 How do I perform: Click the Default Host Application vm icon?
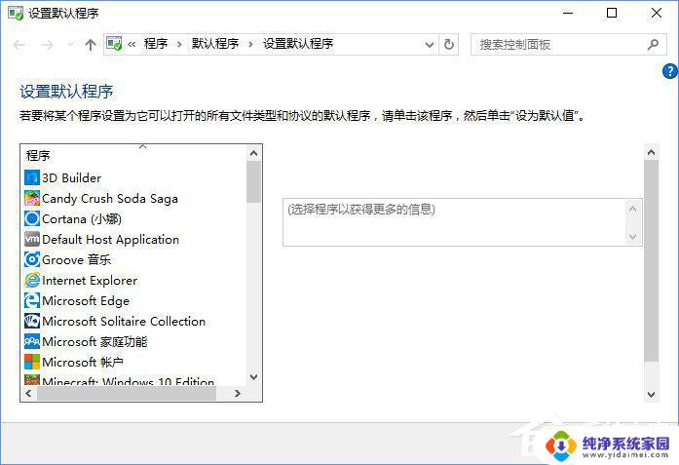(31, 239)
